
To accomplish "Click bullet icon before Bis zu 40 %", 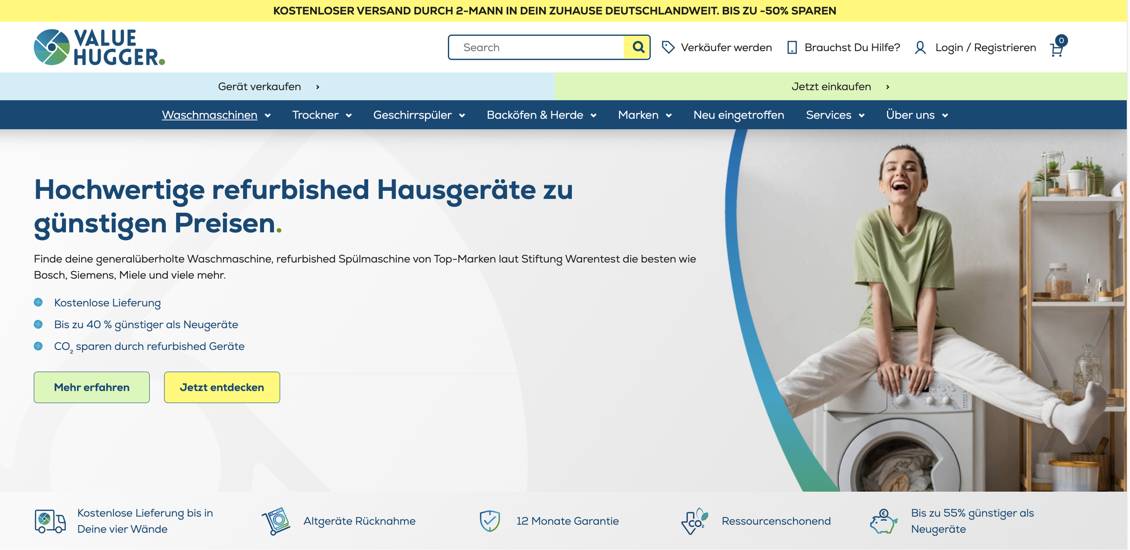I will 38,324.
